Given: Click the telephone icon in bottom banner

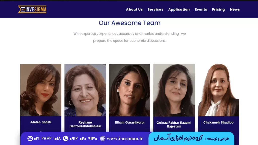Looking at the screenshot, I should coord(30,138).
